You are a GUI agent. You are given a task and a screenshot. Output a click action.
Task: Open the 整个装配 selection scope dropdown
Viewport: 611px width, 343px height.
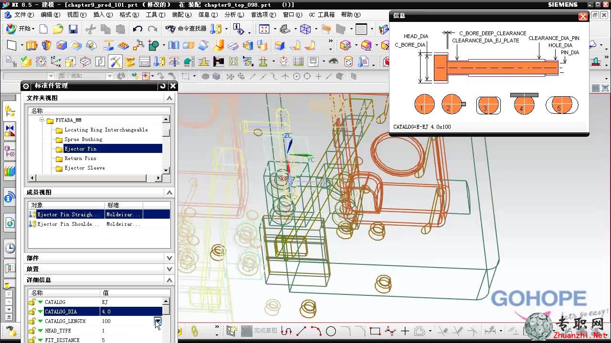[109, 76]
